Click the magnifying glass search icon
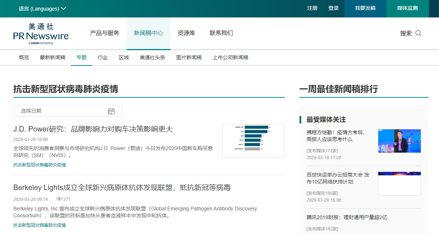This screenshot has width=439, height=234. pos(418,33)
